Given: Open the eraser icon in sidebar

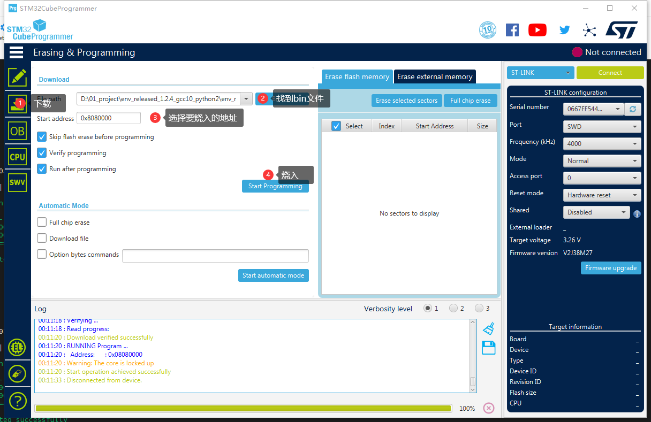Looking at the screenshot, I should pyautogui.click(x=17, y=373).
